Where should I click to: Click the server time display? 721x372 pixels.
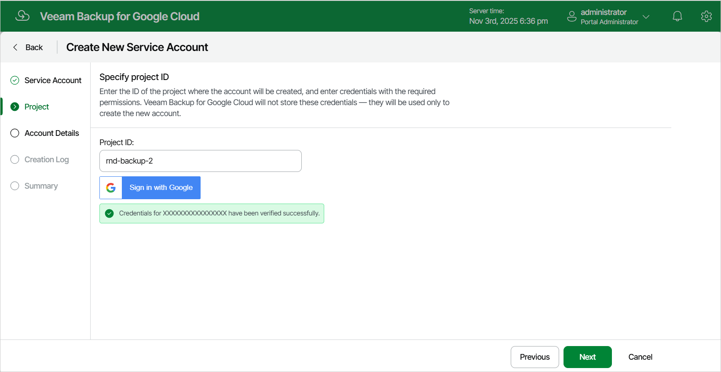(x=508, y=16)
